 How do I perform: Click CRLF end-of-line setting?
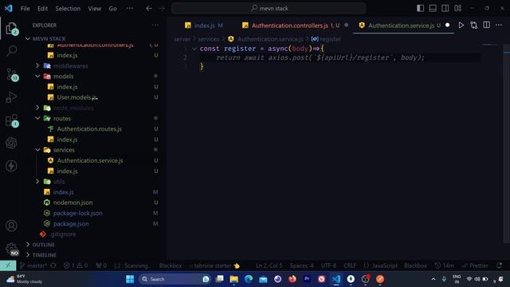pyautogui.click(x=350, y=265)
